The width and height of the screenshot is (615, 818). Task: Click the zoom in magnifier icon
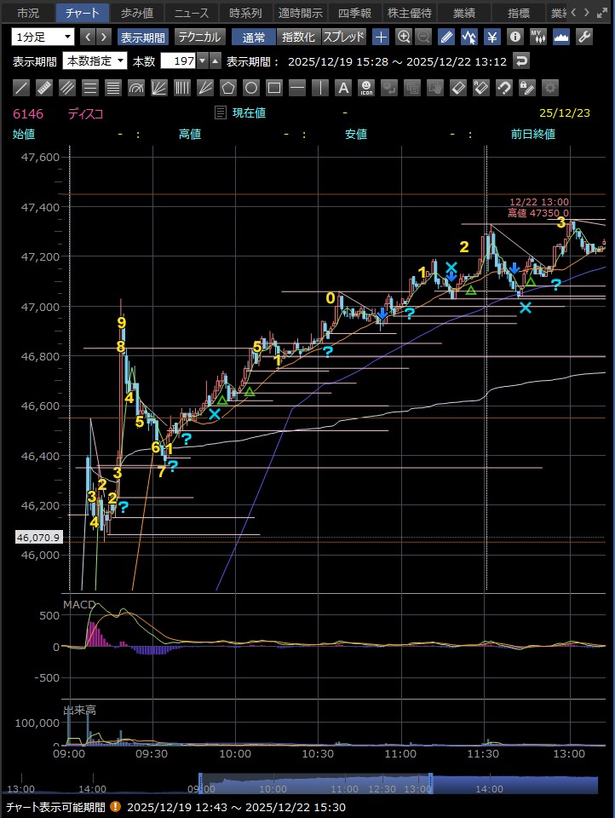tap(404, 37)
